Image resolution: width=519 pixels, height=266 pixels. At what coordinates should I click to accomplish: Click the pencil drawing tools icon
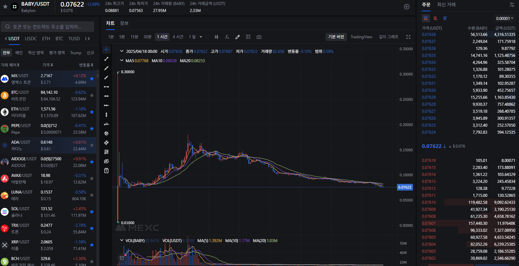tap(237, 37)
